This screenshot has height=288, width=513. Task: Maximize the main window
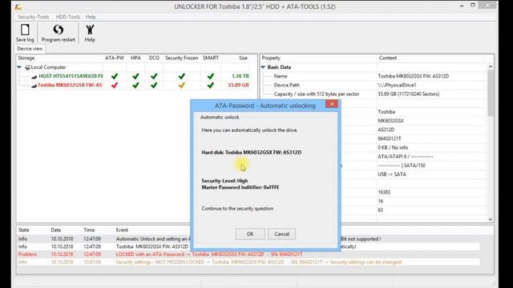click(473, 6)
